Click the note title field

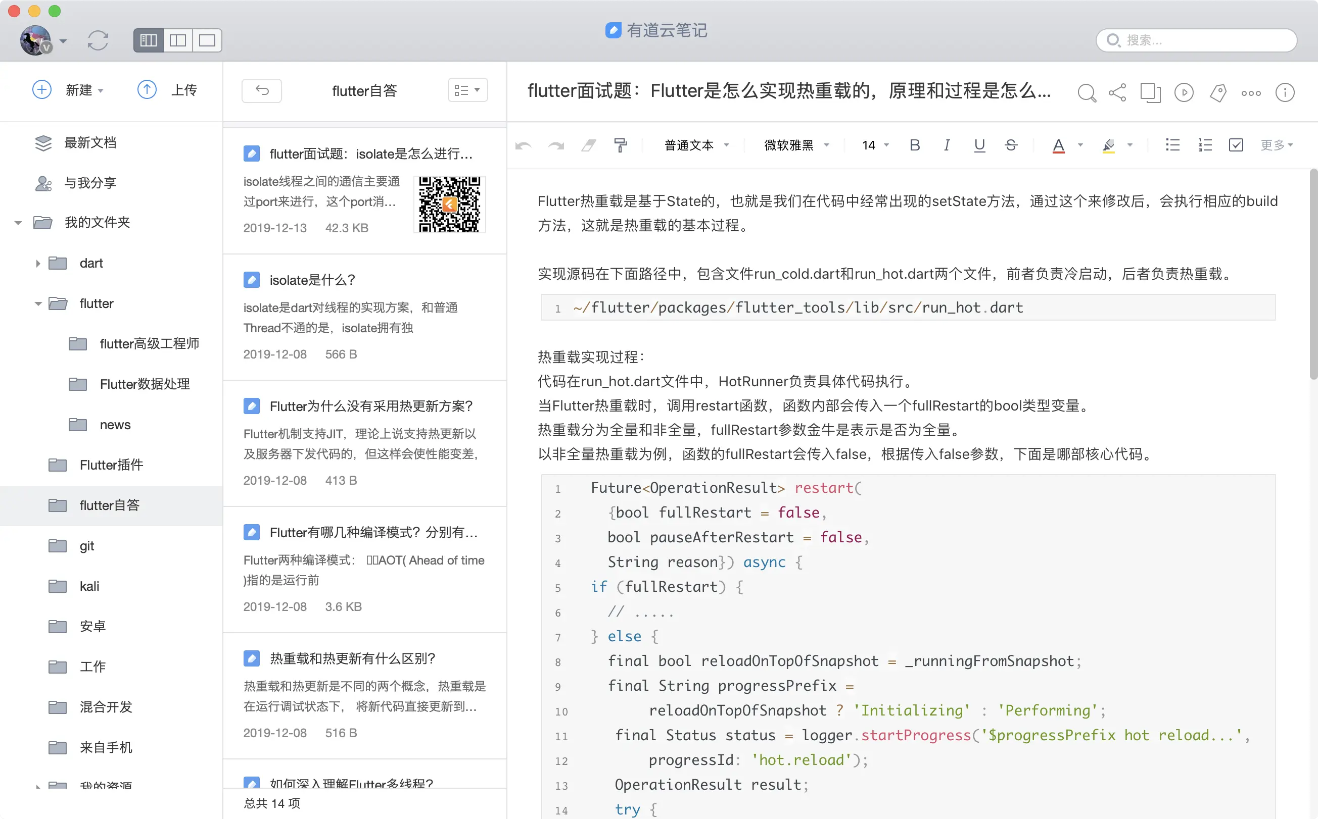coord(789,91)
